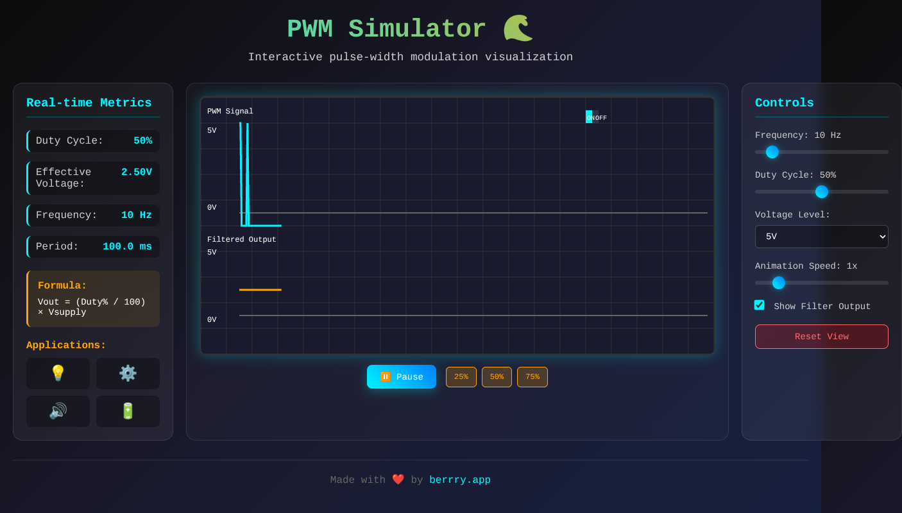
Task: Click the lightbulb application icon
Action: tap(58, 373)
